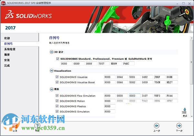Select 摘要 in the sidebar
194x136 pixels.
click(7, 55)
